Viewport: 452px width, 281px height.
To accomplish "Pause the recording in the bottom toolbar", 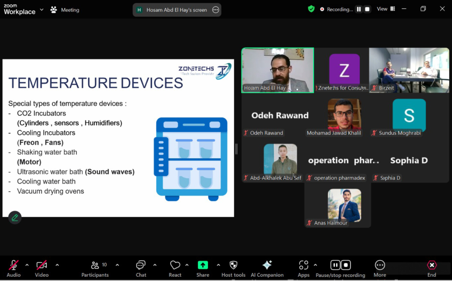I will [335, 265].
